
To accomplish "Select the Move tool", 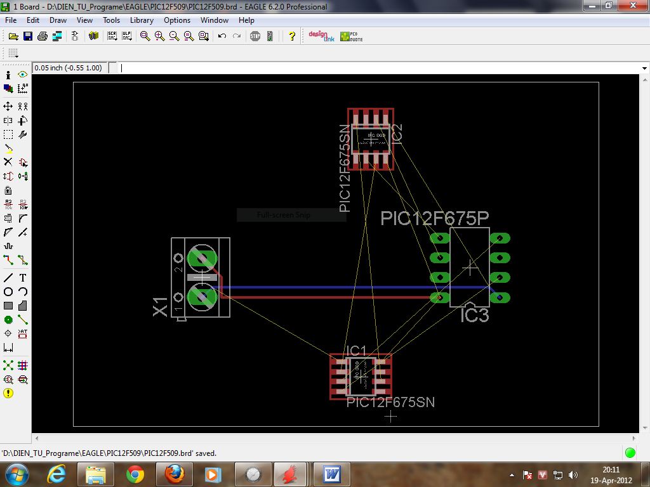I will tap(8, 106).
